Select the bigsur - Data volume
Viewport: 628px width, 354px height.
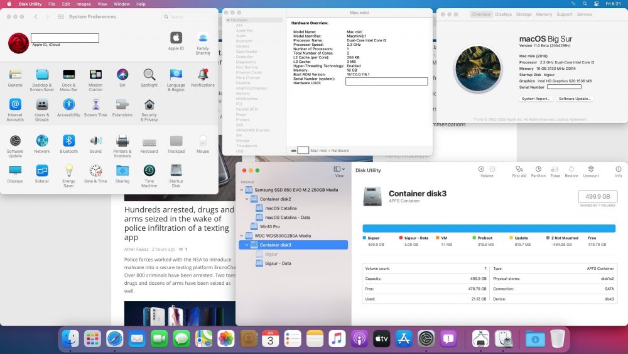[x=278, y=263]
